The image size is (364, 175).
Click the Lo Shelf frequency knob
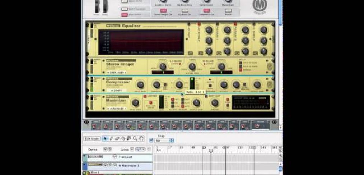click(x=209, y=30)
